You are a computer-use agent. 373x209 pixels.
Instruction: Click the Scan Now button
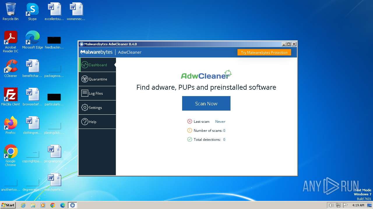206,103
